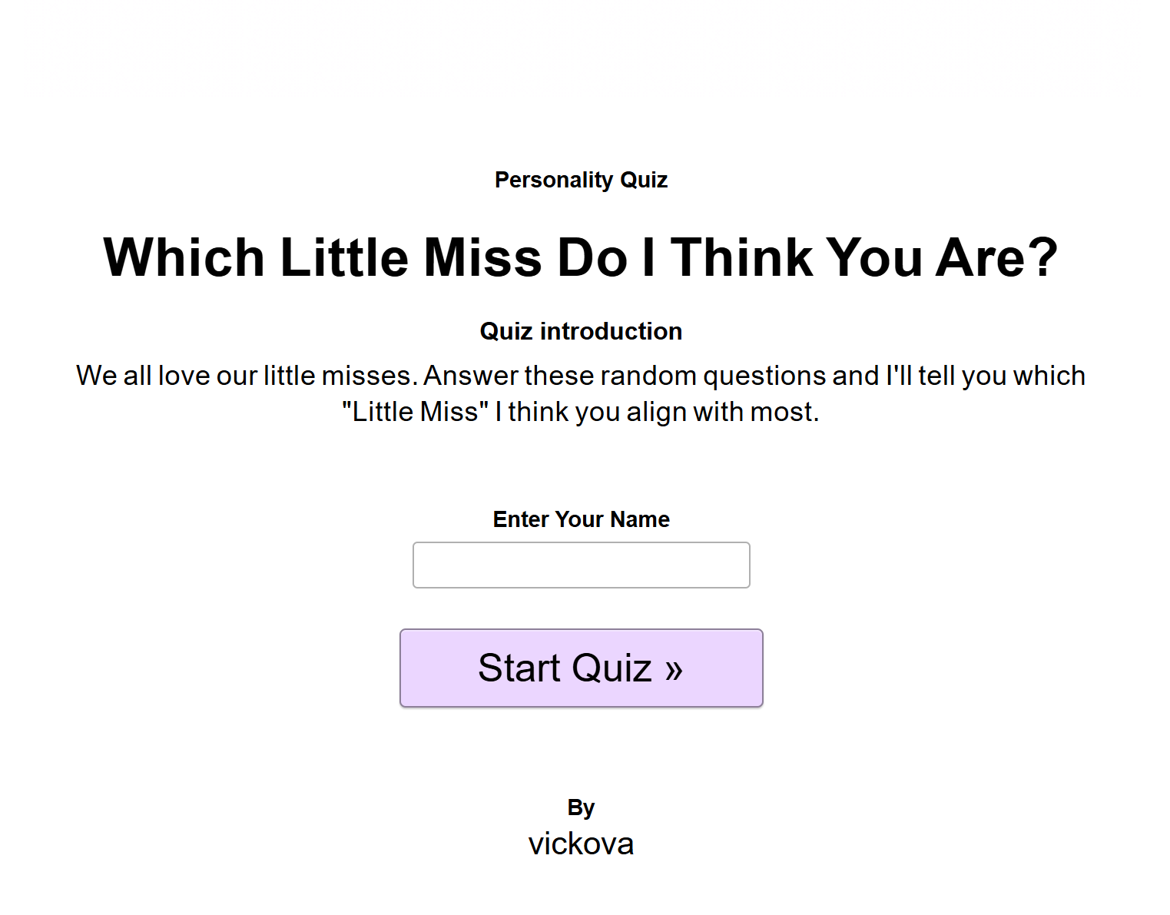Image resolution: width=1170 pixels, height=915 pixels.
Task: Click "tell you which" in the intro text
Action: (x=1002, y=376)
